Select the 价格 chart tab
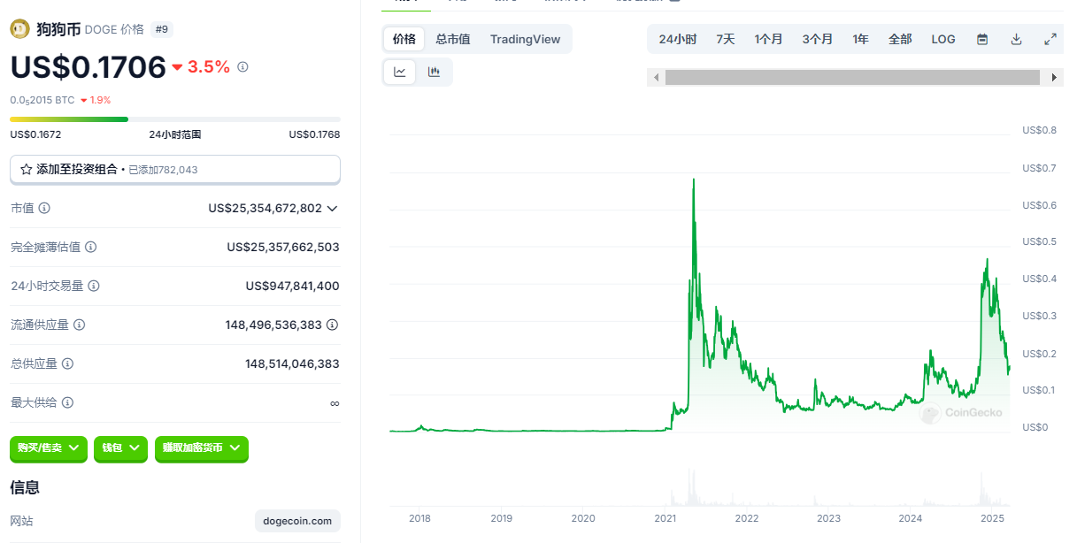Viewport: 1077px width, 543px height. point(404,39)
